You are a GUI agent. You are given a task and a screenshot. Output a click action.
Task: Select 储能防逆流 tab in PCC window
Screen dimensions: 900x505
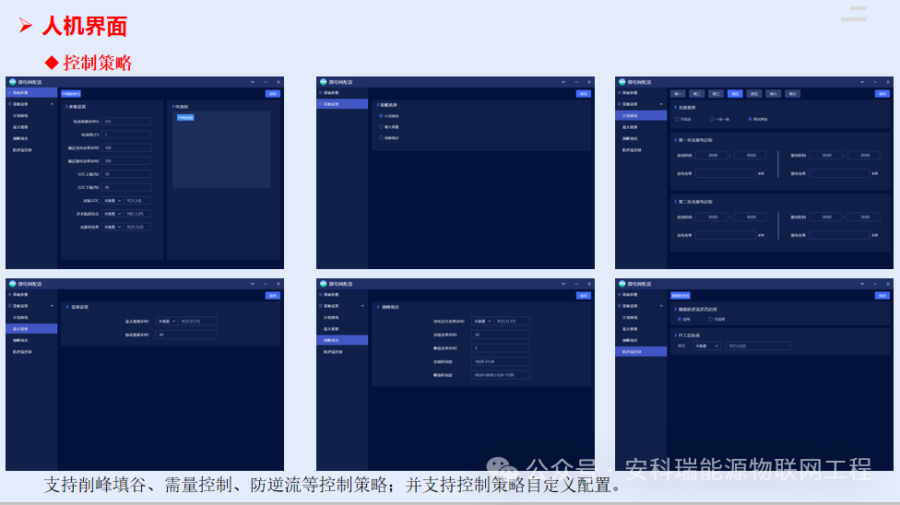point(681,296)
